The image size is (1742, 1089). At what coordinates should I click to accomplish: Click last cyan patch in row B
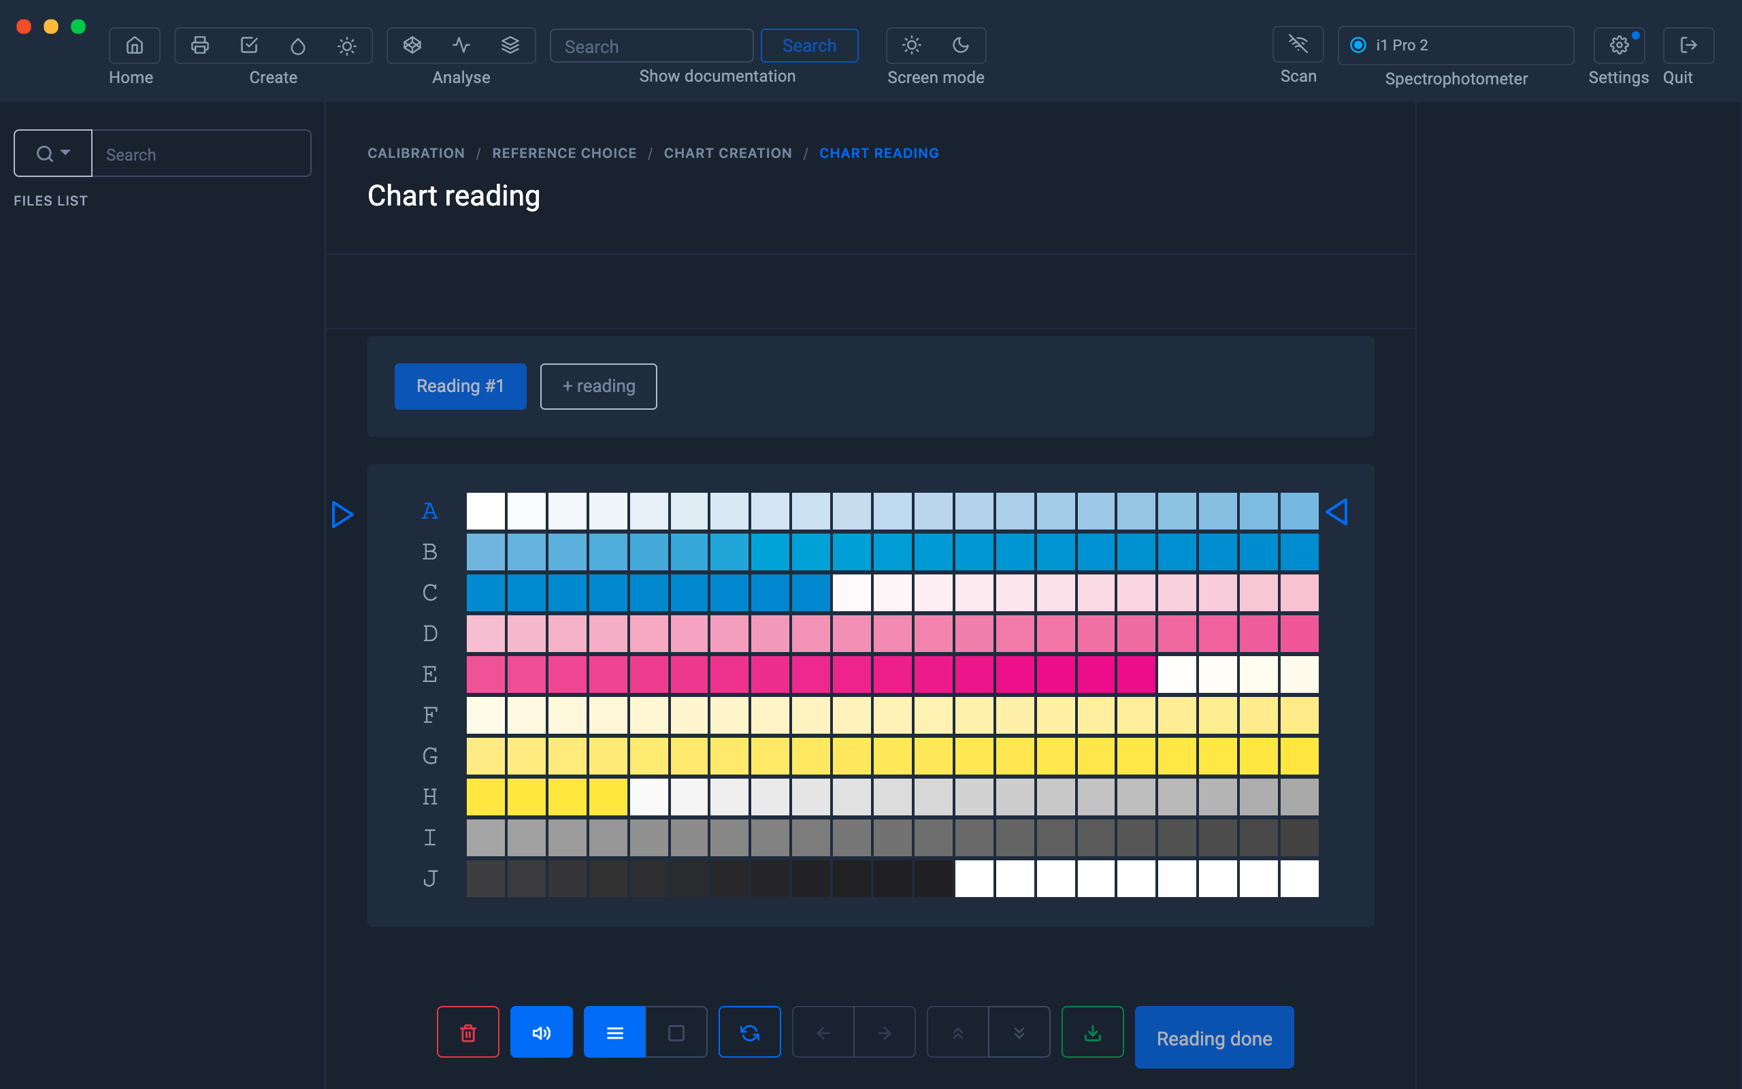[x=1299, y=553]
